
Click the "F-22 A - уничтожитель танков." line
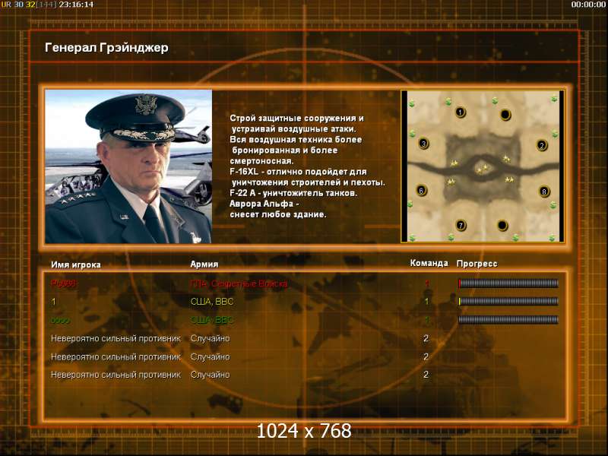point(293,193)
